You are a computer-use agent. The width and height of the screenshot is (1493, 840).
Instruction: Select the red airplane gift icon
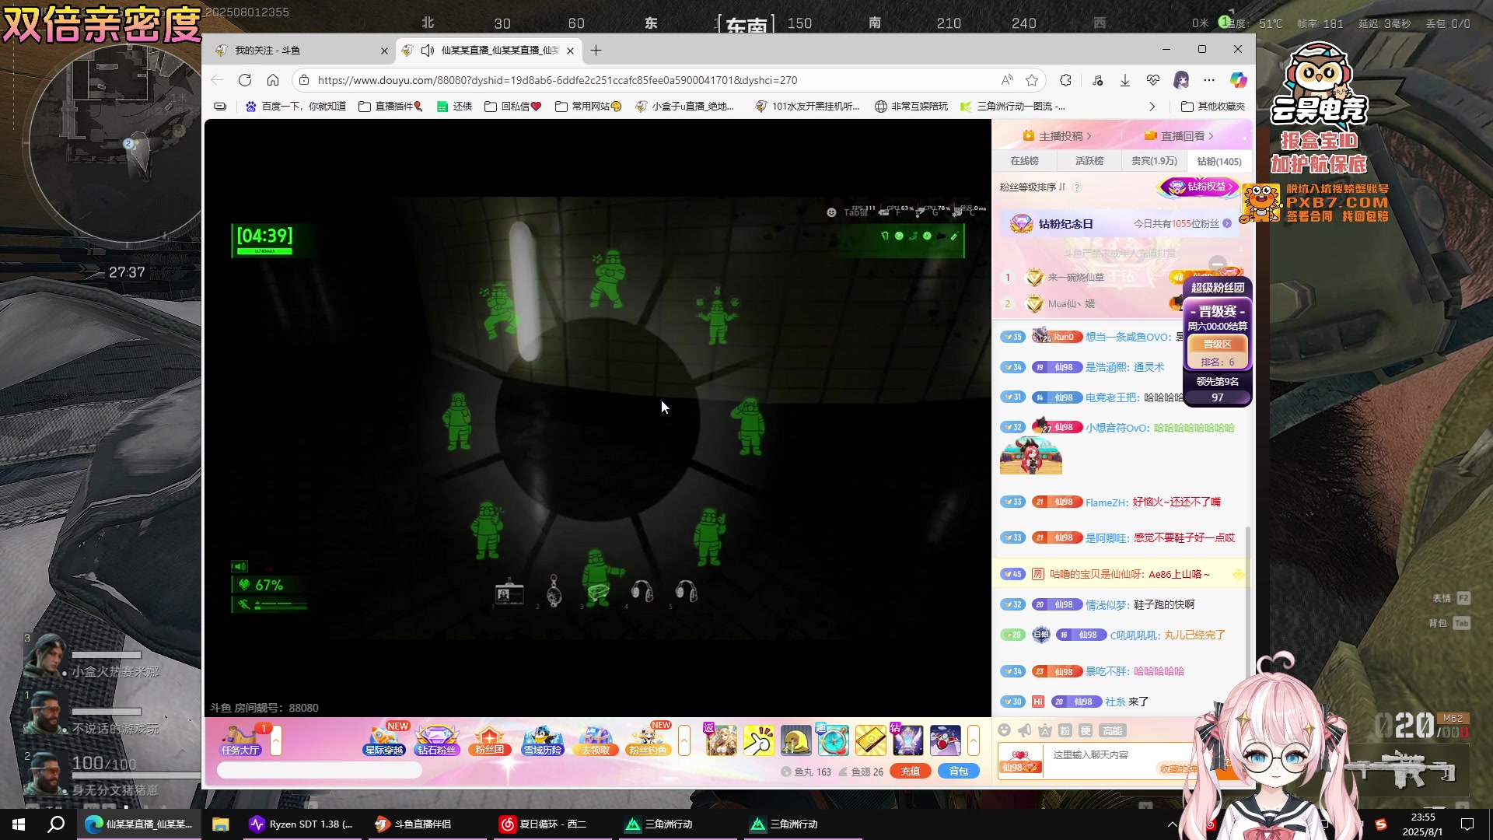click(x=945, y=740)
